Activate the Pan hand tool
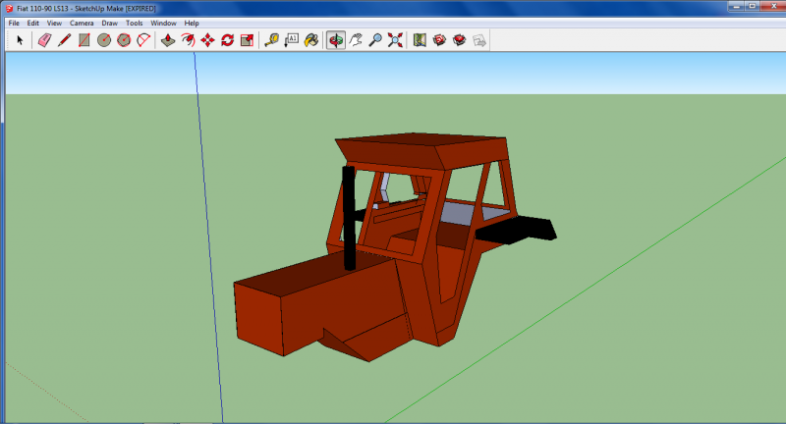The width and height of the screenshot is (786, 424). tap(356, 40)
